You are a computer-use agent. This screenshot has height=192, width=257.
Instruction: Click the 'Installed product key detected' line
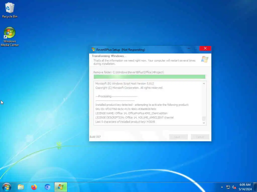pos(142,105)
